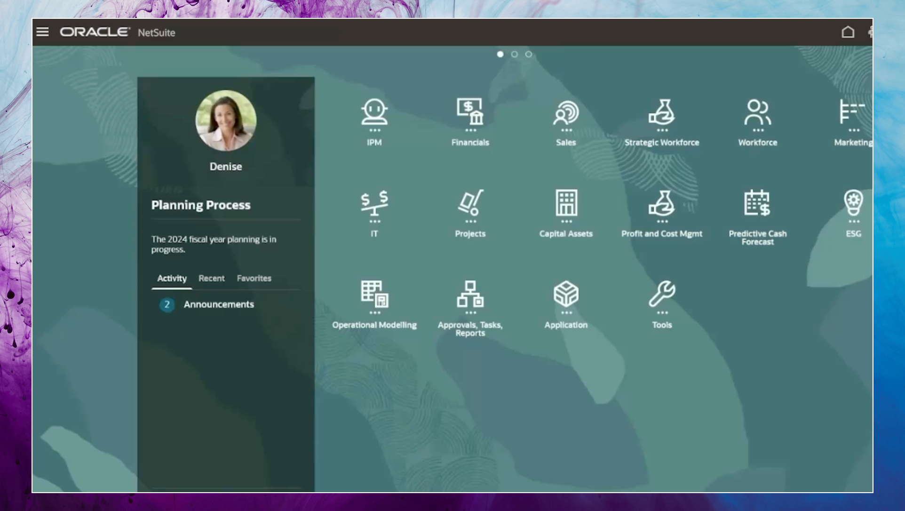Click the Announcements count badge 2
Screen dimensions: 905x511
167,305
